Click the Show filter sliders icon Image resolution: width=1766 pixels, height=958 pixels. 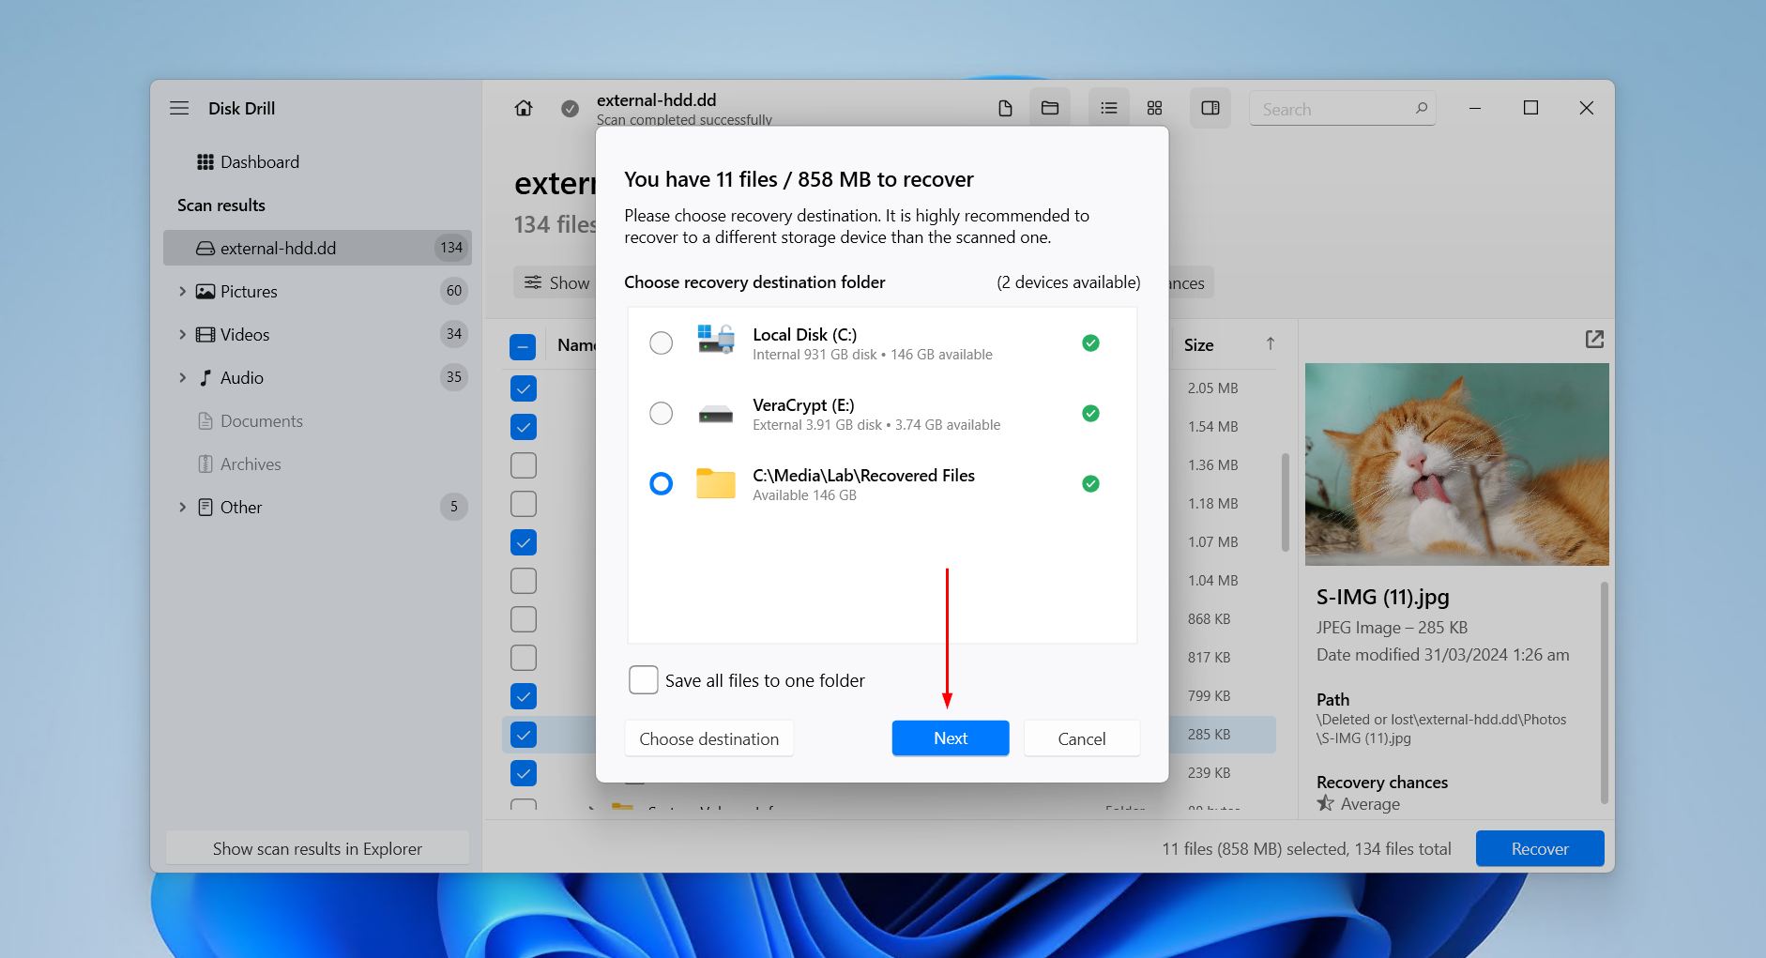click(x=533, y=282)
